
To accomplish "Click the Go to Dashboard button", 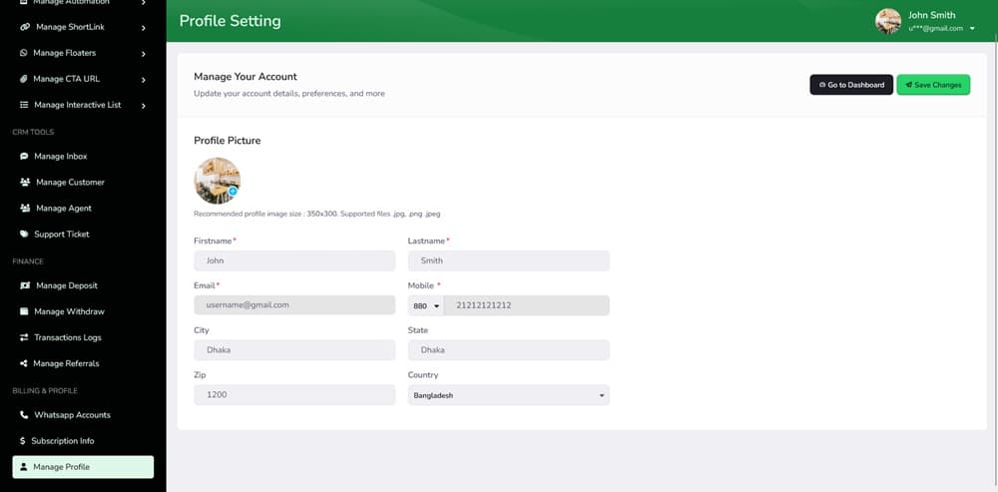I will tap(850, 85).
